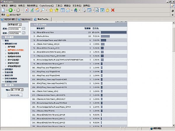The image size is (175, 131).
Task: Click the vertical scrollbar up arrow
Action: pos(174,23)
